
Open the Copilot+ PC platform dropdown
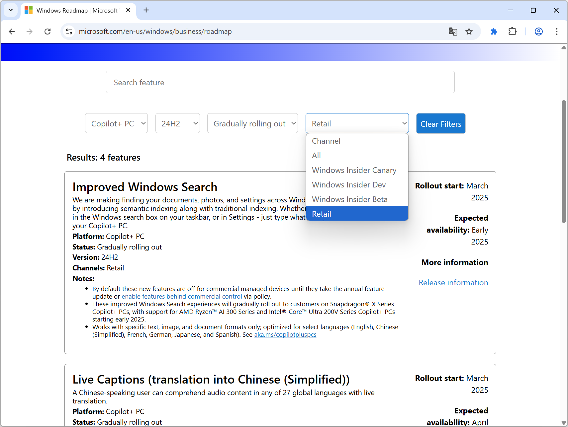pyautogui.click(x=116, y=123)
